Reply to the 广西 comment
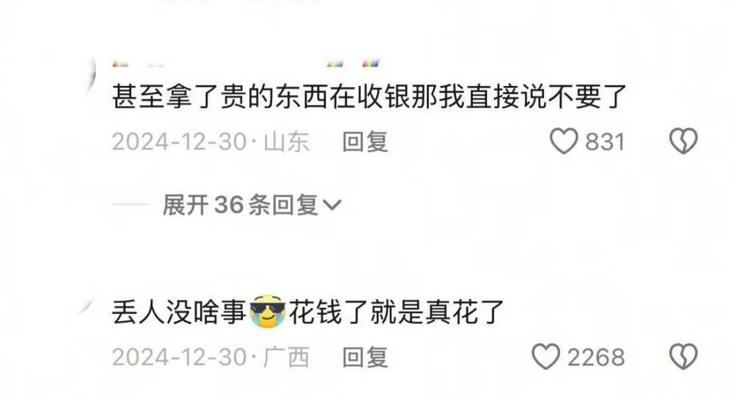This screenshot has width=730, height=399. coord(365,357)
